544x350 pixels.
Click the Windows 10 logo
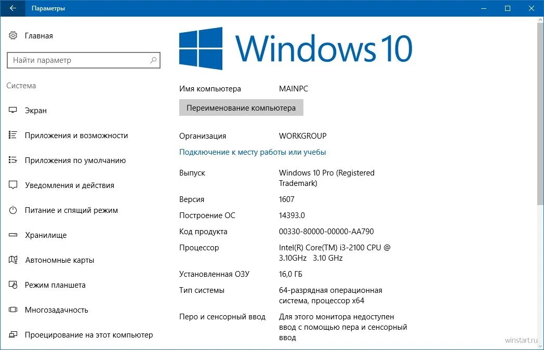[296, 49]
